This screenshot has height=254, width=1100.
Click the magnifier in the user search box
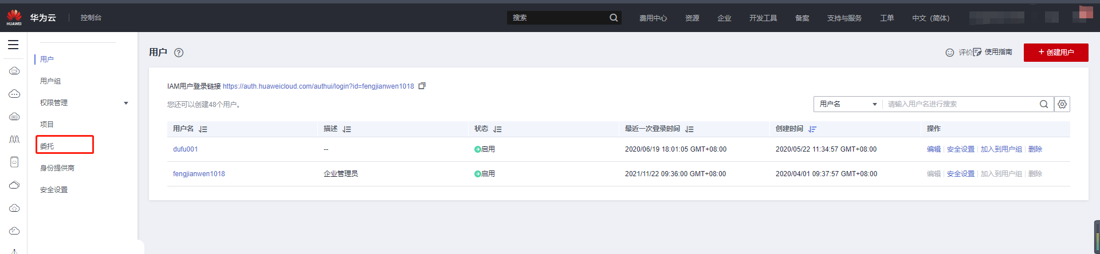pyautogui.click(x=1044, y=104)
